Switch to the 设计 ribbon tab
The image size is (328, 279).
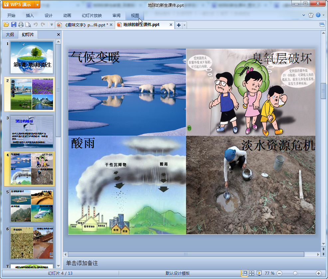pyautogui.click(x=49, y=16)
